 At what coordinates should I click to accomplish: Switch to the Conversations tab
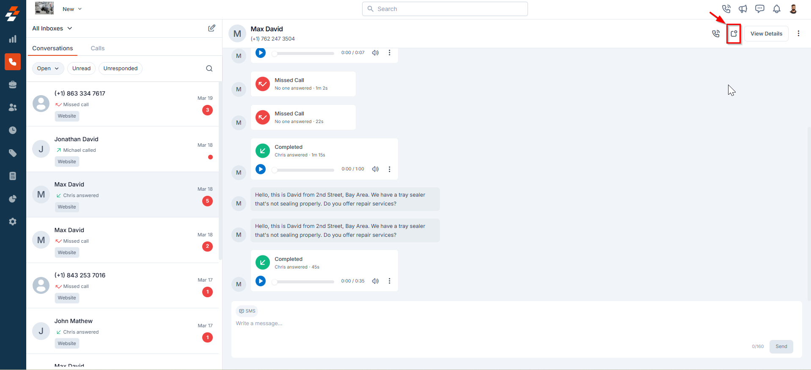tap(52, 48)
